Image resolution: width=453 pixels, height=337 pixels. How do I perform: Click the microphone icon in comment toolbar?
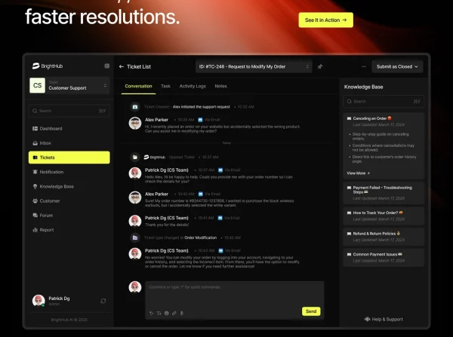coord(182,312)
